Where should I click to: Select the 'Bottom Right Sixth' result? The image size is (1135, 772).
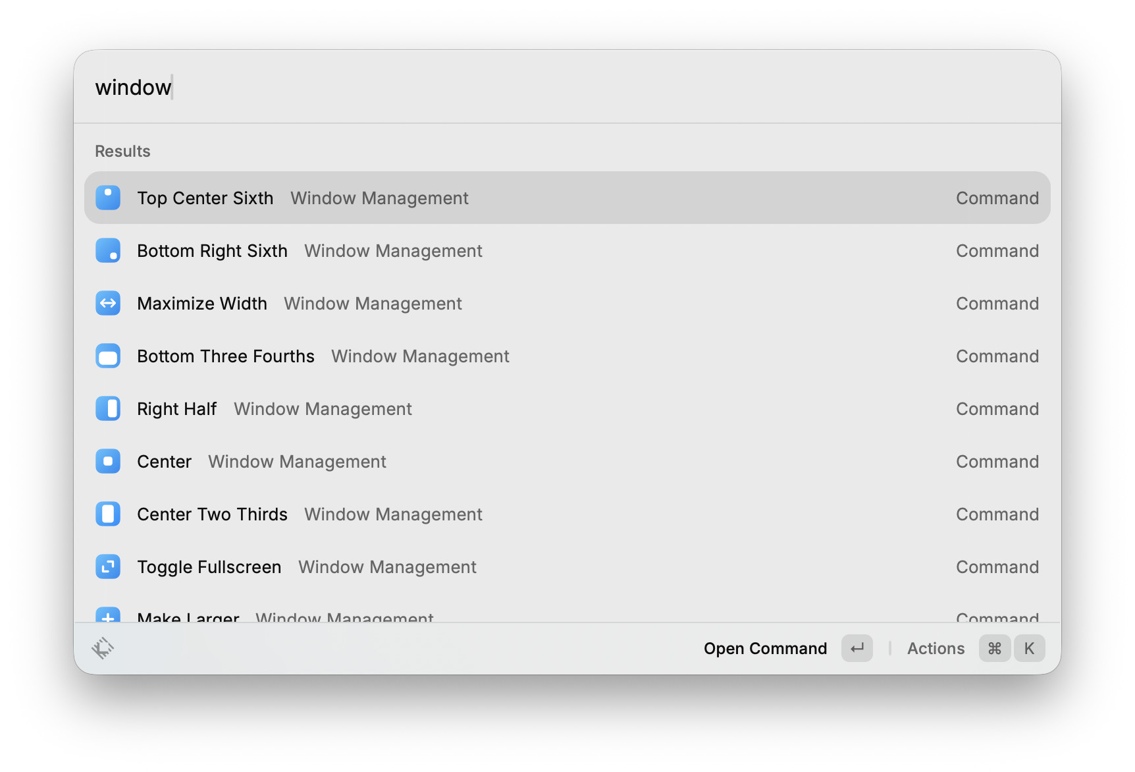pyautogui.click(x=567, y=250)
